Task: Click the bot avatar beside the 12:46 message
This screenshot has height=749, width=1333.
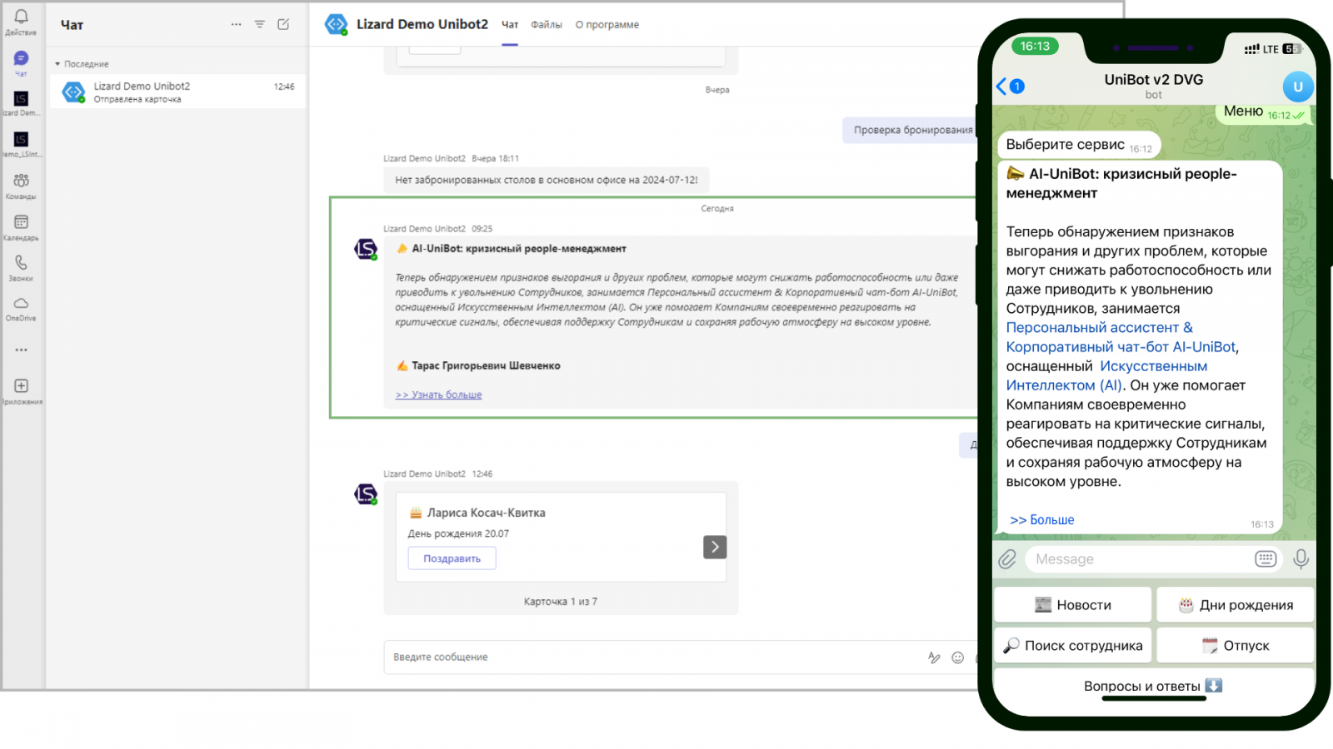Action: (x=366, y=494)
